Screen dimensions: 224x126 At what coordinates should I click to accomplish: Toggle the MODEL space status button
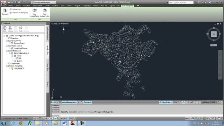coord(188,118)
